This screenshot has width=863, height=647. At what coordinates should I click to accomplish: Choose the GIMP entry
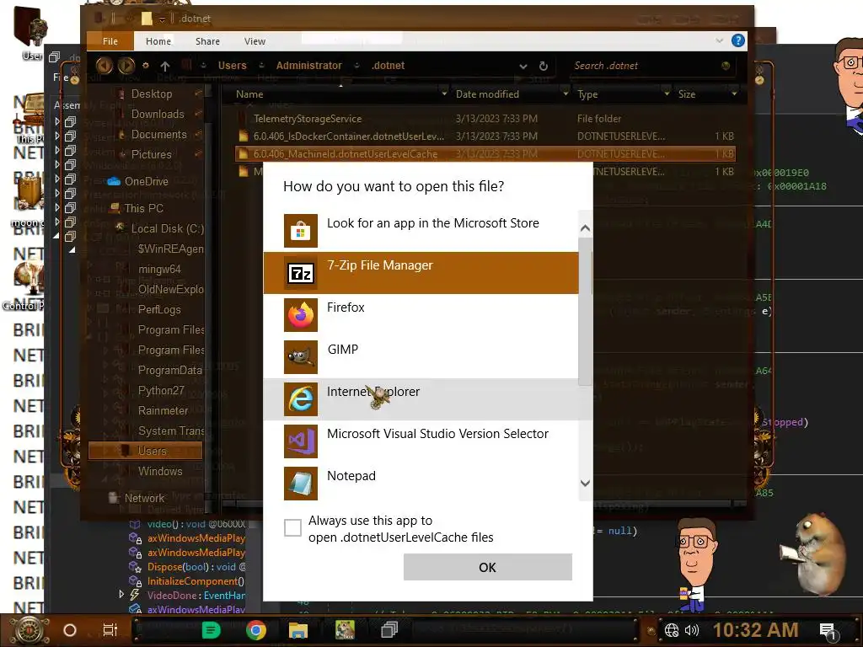point(421,357)
